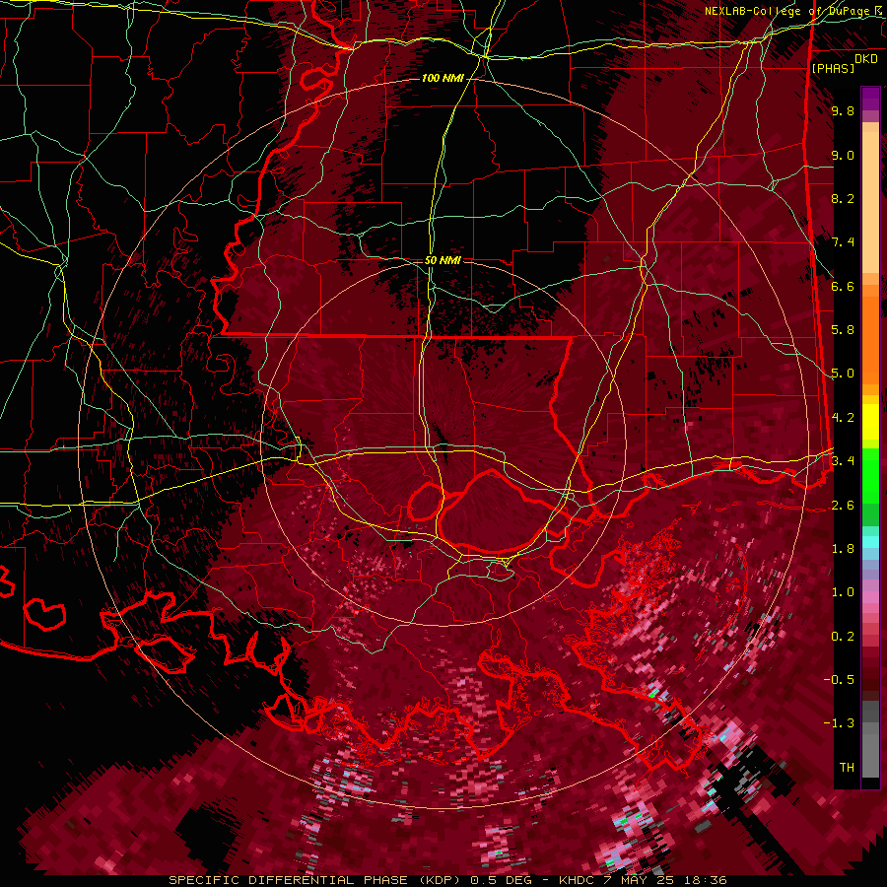Screen dimensions: 887x887
Task: Click the purple swatch at the legend top
Action: tap(870, 99)
